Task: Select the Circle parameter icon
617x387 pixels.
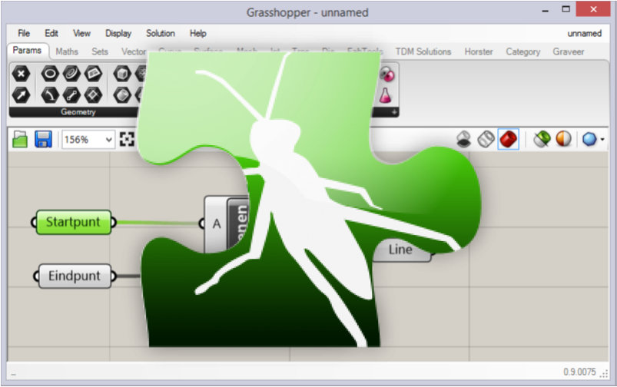Action: click(50, 74)
